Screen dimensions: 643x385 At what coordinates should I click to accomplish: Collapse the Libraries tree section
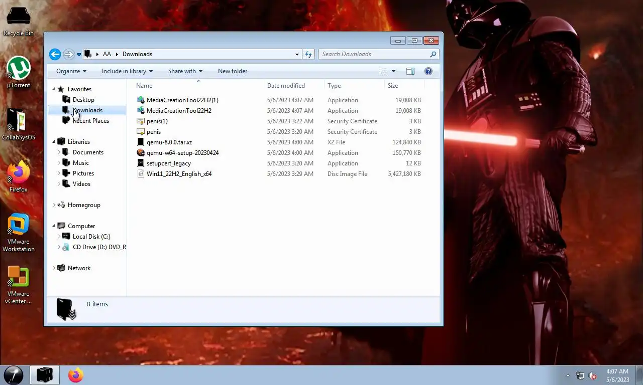pos(54,142)
